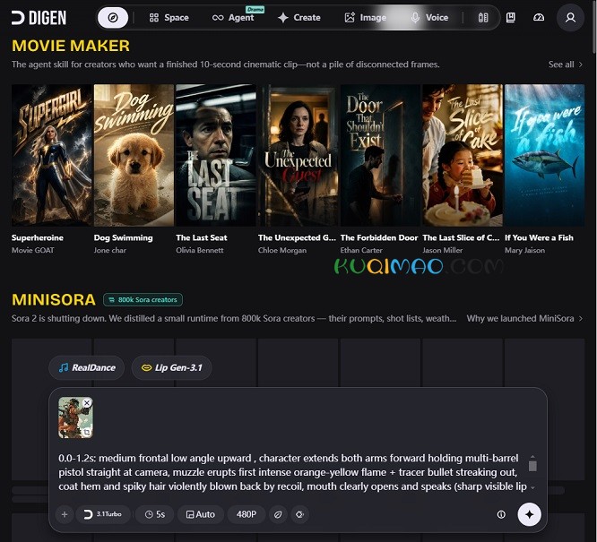Open the Supergirl movie poster
Image resolution: width=597 pixels, height=542 pixels.
[x=51, y=155]
